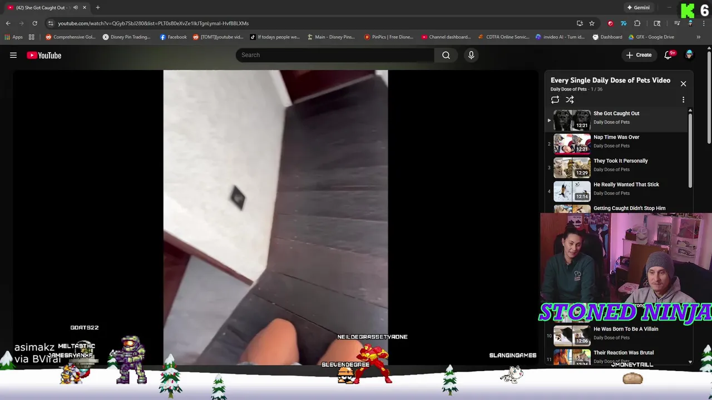
Task: Open a new browser tab
Action: click(98, 8)
